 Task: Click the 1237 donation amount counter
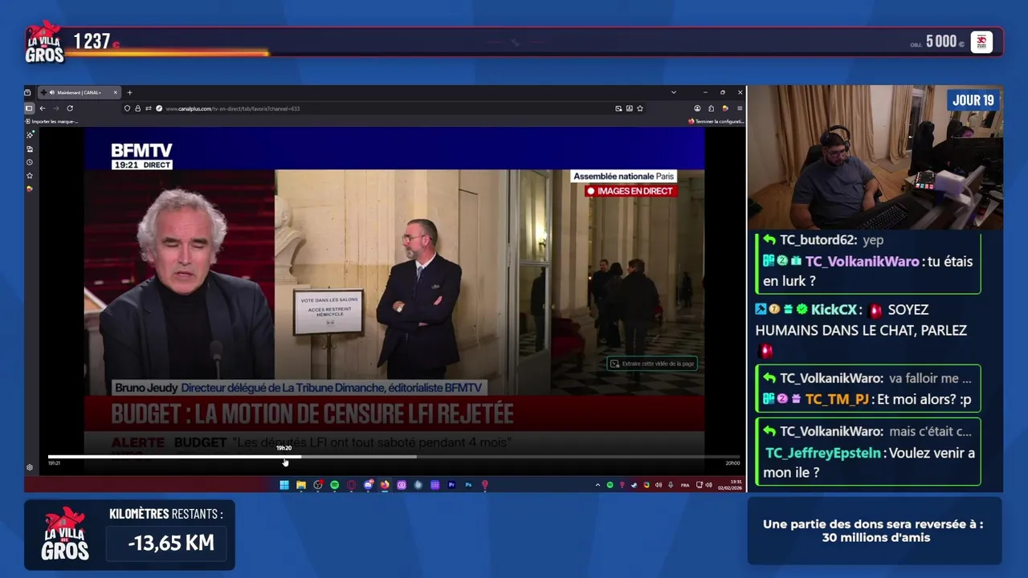(x=96, y=42)
